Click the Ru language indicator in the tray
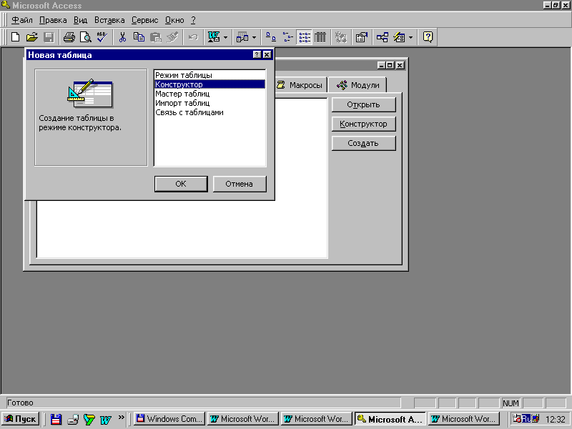The image size is (572, 429). pos(526,419)
